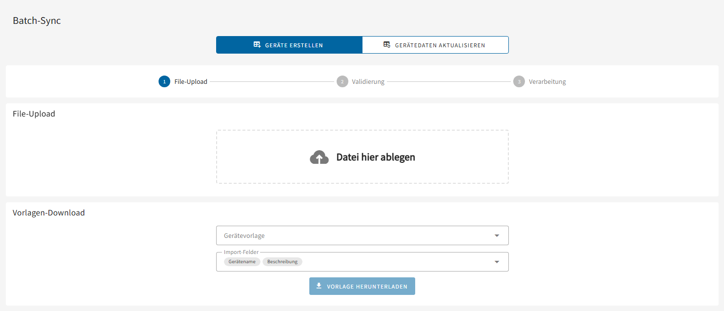Open the Gerätevorlage selection field
The image size is (724, 311).
tap(351, 235)
